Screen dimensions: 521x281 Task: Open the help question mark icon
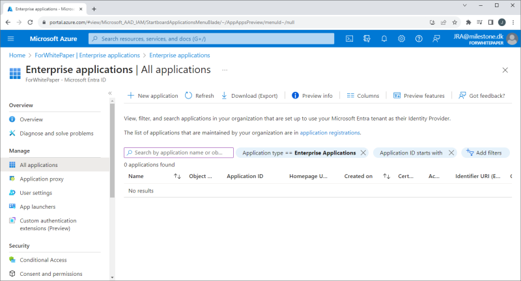[x=418, y=38]
